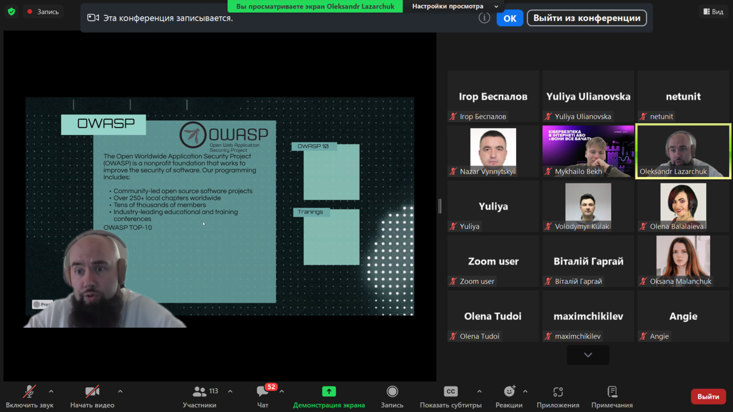733x412 pixels.
Task: Select Ігор Беспалов participant tile
Action: 493,97
